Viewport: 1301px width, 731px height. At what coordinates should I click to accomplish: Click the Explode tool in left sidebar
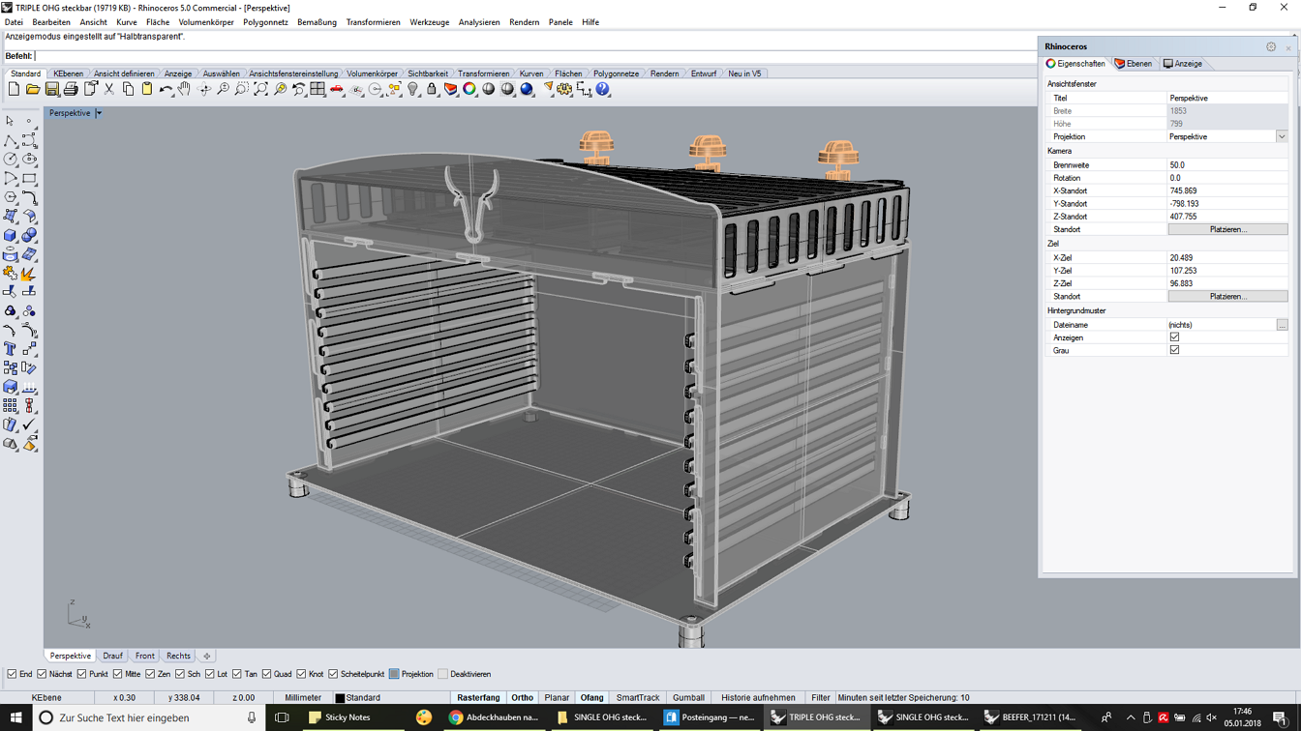[28, 274]
